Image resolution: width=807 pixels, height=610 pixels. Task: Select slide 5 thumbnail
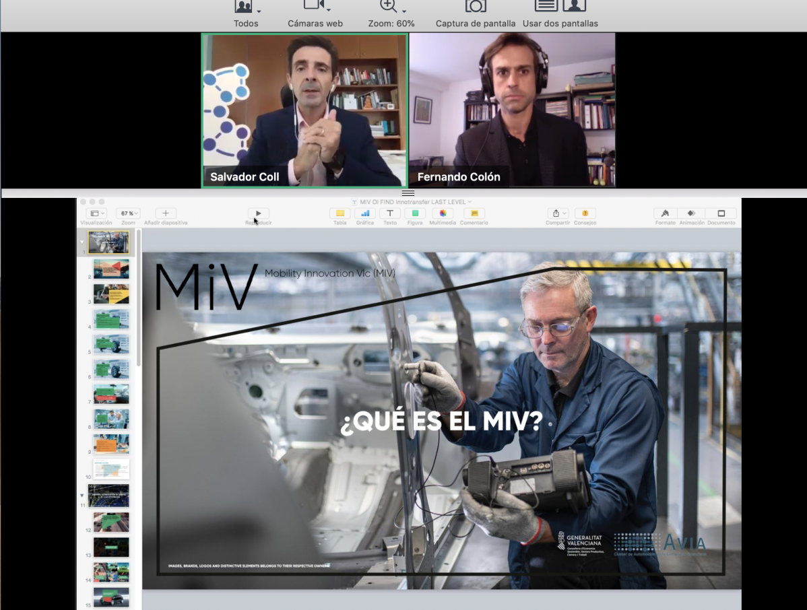tap(111, 344)
